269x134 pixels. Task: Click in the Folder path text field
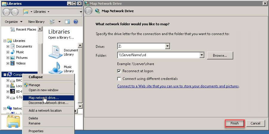coord(158,55)
